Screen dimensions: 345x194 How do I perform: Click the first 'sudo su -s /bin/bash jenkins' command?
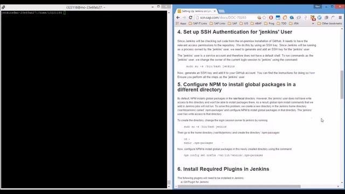pos(210,66)
